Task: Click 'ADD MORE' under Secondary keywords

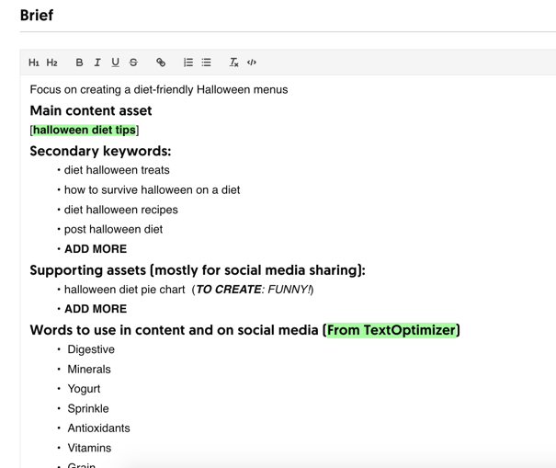Action: pos(96,249)
